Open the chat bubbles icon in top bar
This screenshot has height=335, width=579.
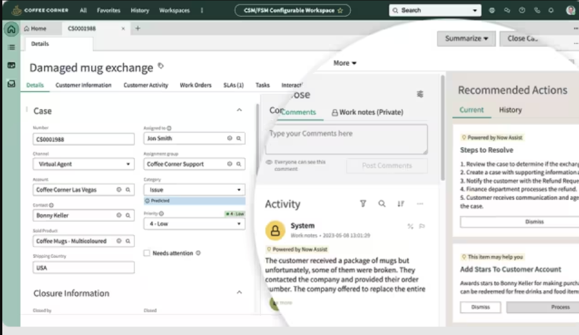click(x=507, y=10)
